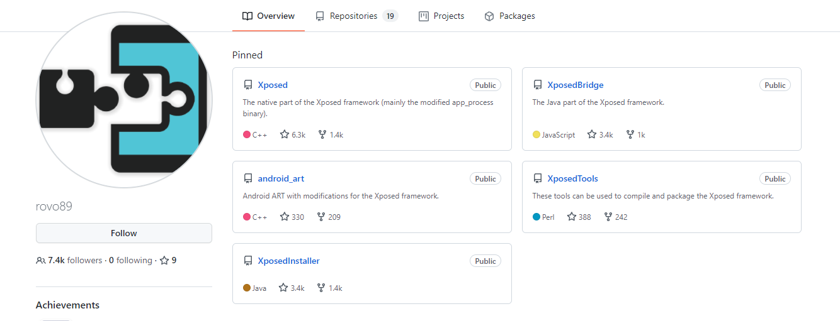The image size is (840, 321).
Task: Follow the user rovo89
Action: [x=124, y=233]
